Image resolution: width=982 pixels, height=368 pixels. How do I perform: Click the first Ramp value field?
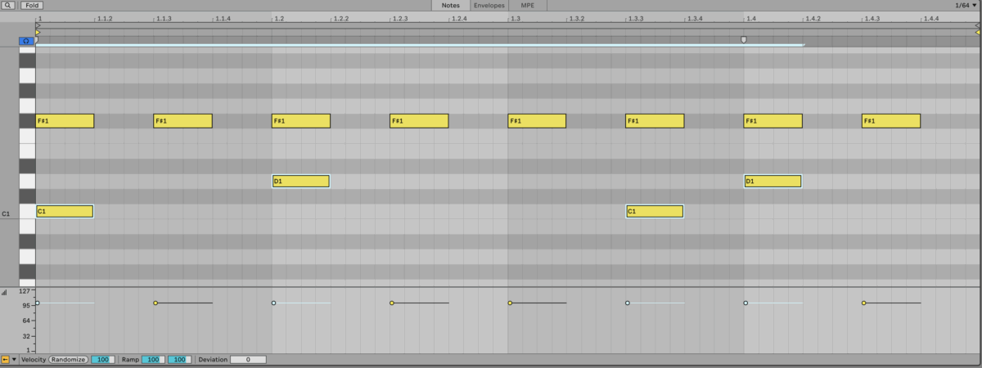point(153,359)
